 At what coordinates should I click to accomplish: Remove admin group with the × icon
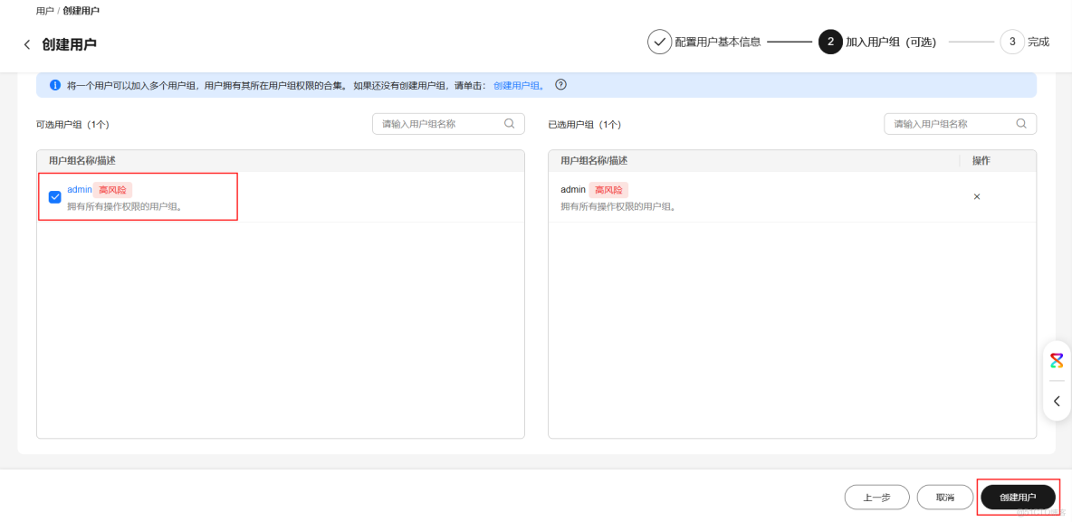(x=977, y=196)
